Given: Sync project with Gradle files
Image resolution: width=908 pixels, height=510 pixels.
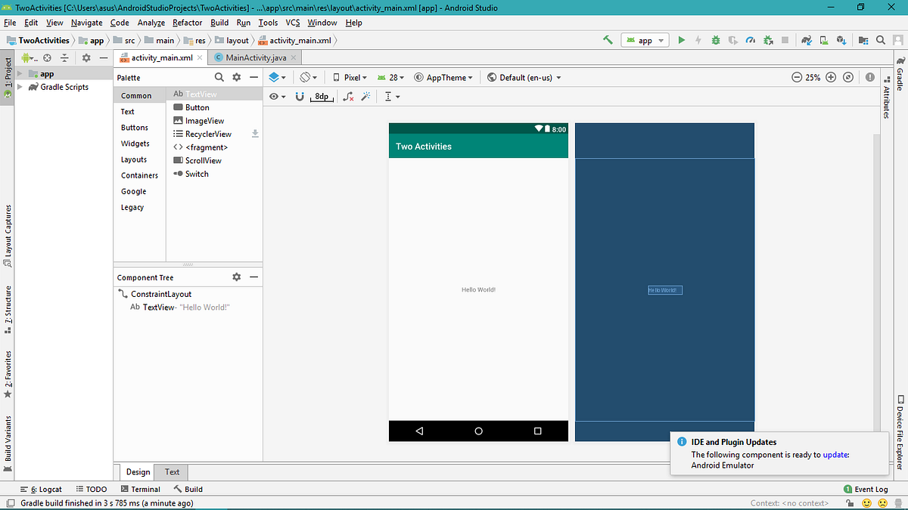Looking at the screenshot, I should (x=807, y=39).
